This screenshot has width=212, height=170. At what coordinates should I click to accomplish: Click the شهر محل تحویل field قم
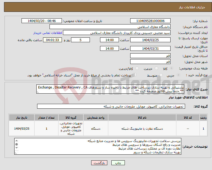(150, 62)
